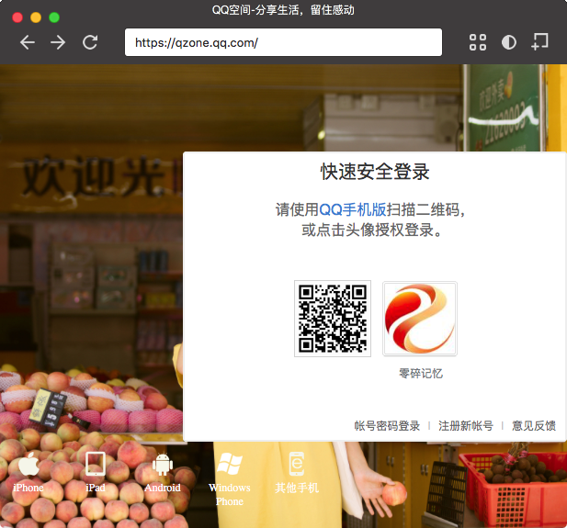Click the Windows Phone logo icon
Screen dimensions: 567x528
click(x=229, y=464)
